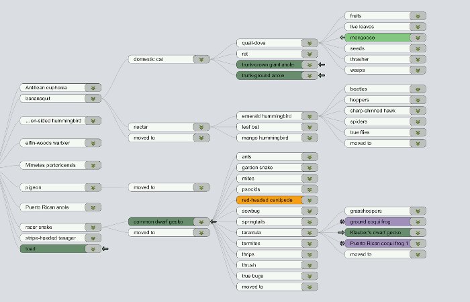This screenshot has width=470, height=302.
Task: Select the 'moved to' node linked to pigeon
Action: (x=169, y=187)
